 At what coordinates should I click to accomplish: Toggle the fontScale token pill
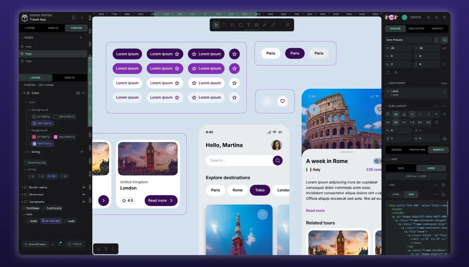coord(53,208)
